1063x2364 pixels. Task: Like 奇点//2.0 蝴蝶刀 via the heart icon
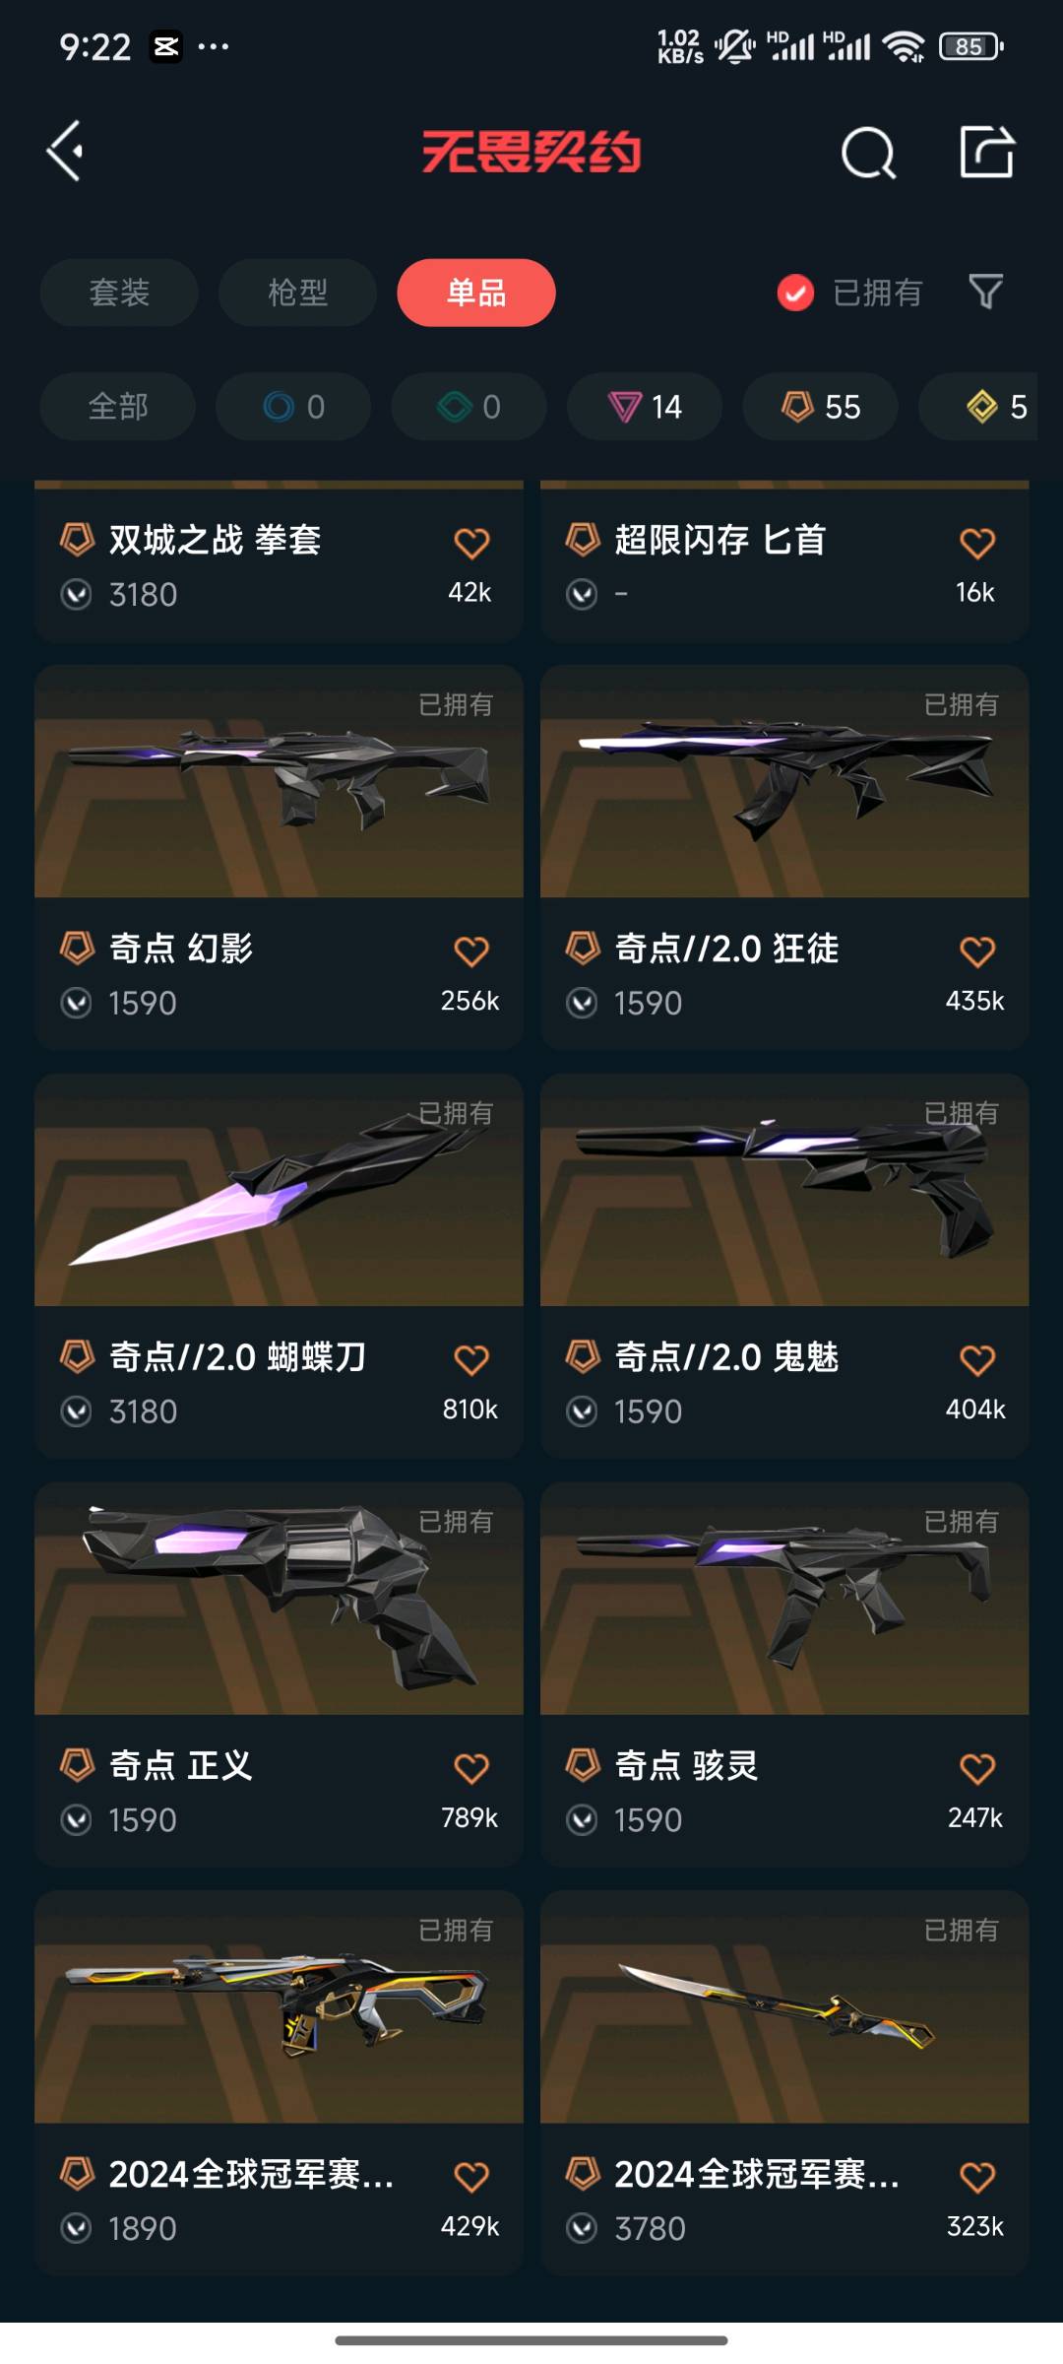click(471, 1360)
